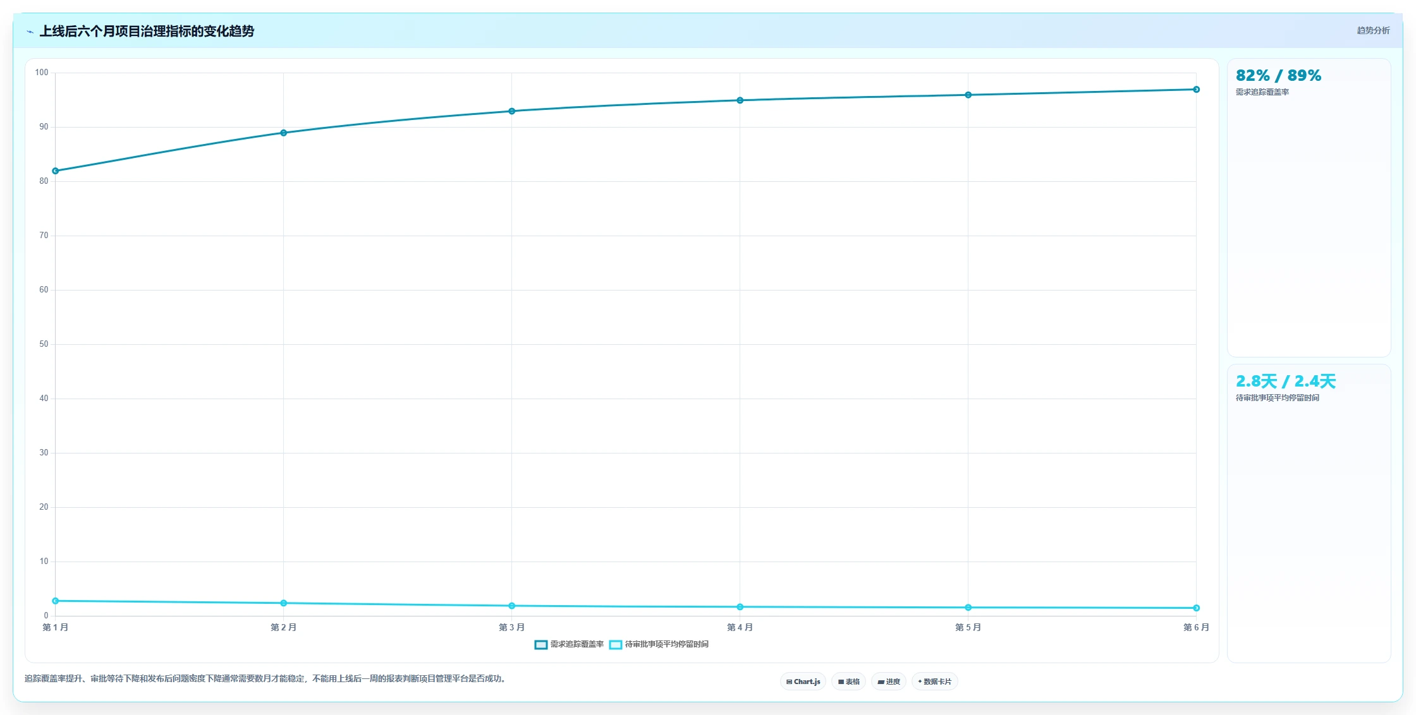Click the 待审批事项平均停留时间 legend label
This screenshot has height=715, width=1416.
click(666, 644)
